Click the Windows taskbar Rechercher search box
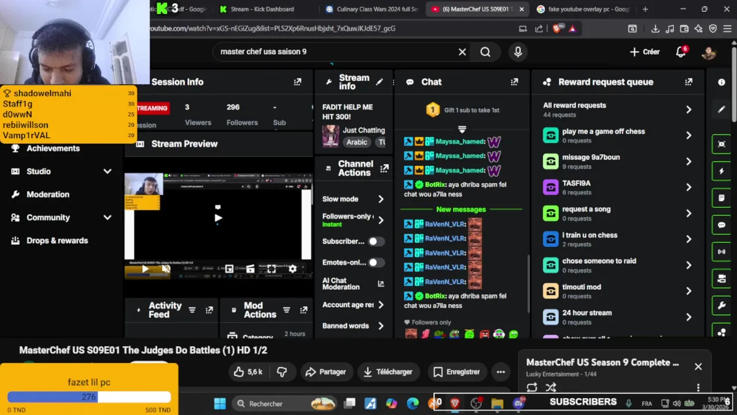The image size is (737, 415). point(285,403)
